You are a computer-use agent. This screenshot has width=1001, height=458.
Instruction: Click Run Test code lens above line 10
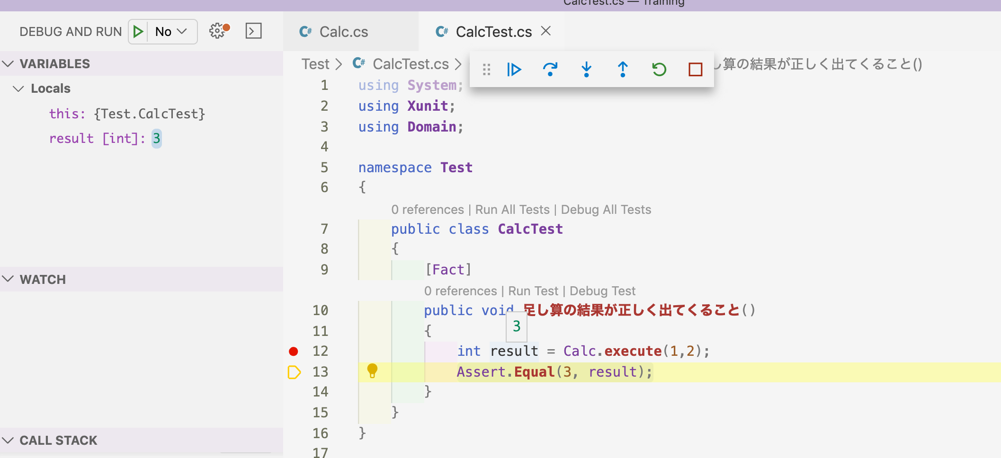point(533,291)
